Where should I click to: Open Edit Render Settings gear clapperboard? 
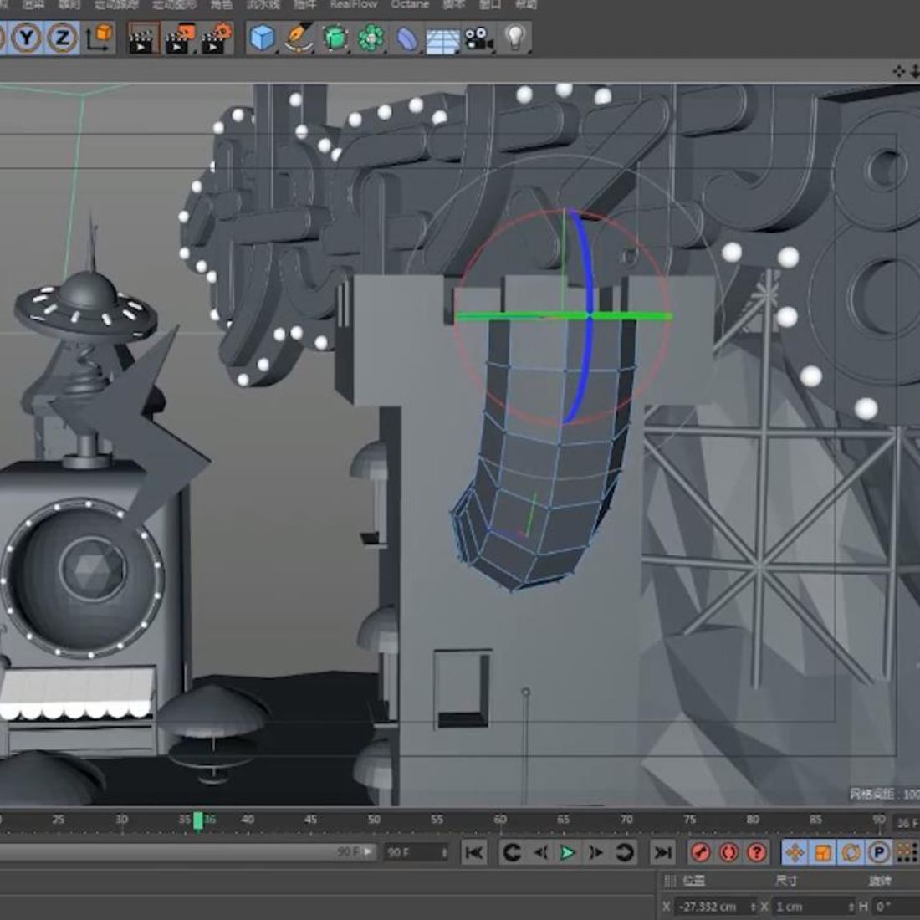[x=216, y=38]
